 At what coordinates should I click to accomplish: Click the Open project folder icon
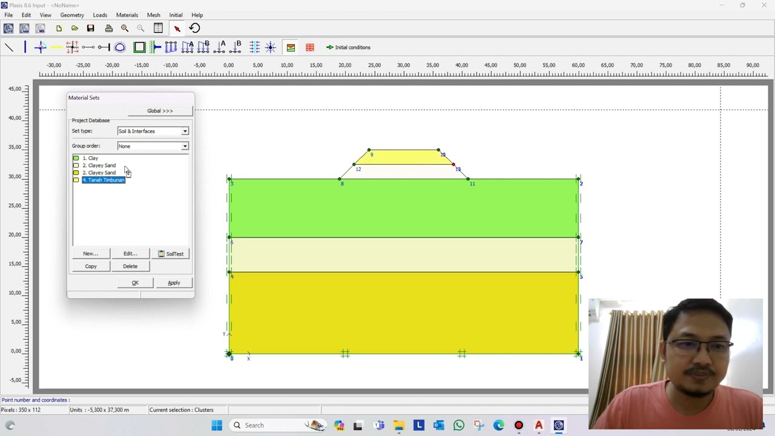click(x=74, y=28)
